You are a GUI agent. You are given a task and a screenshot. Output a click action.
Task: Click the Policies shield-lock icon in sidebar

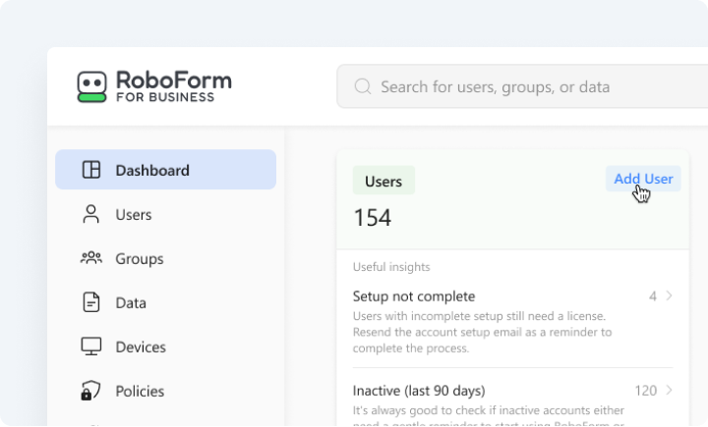(x=90, y=391)
